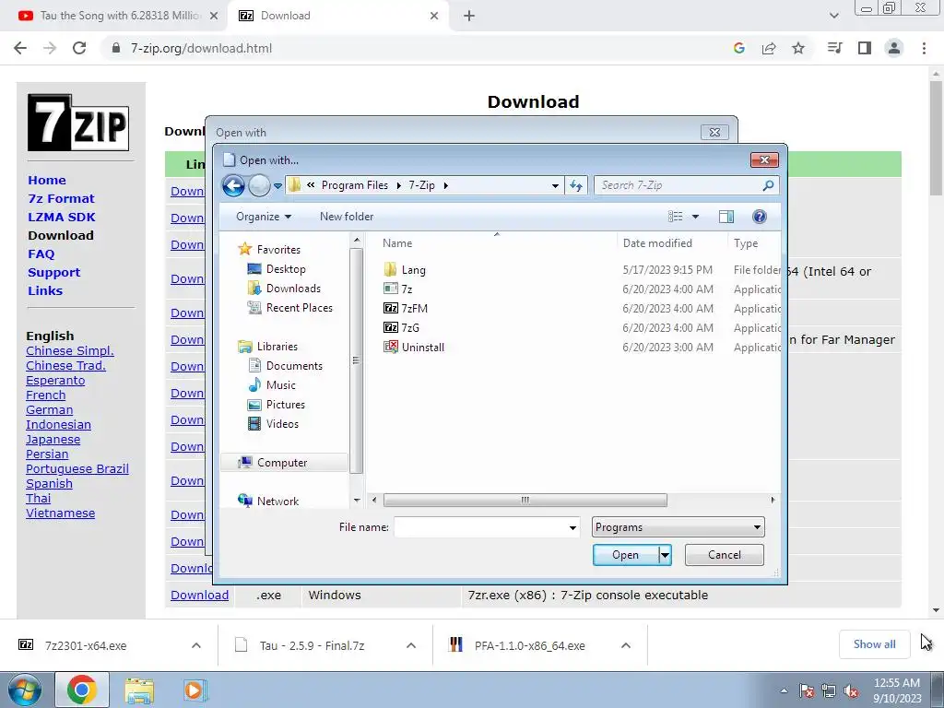Open Videos library
944x708 pixels.
tap(282, 423)
